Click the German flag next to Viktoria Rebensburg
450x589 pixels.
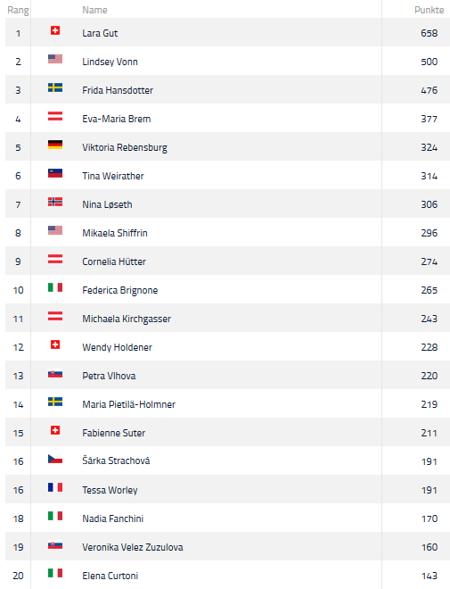tap(55, 145)
